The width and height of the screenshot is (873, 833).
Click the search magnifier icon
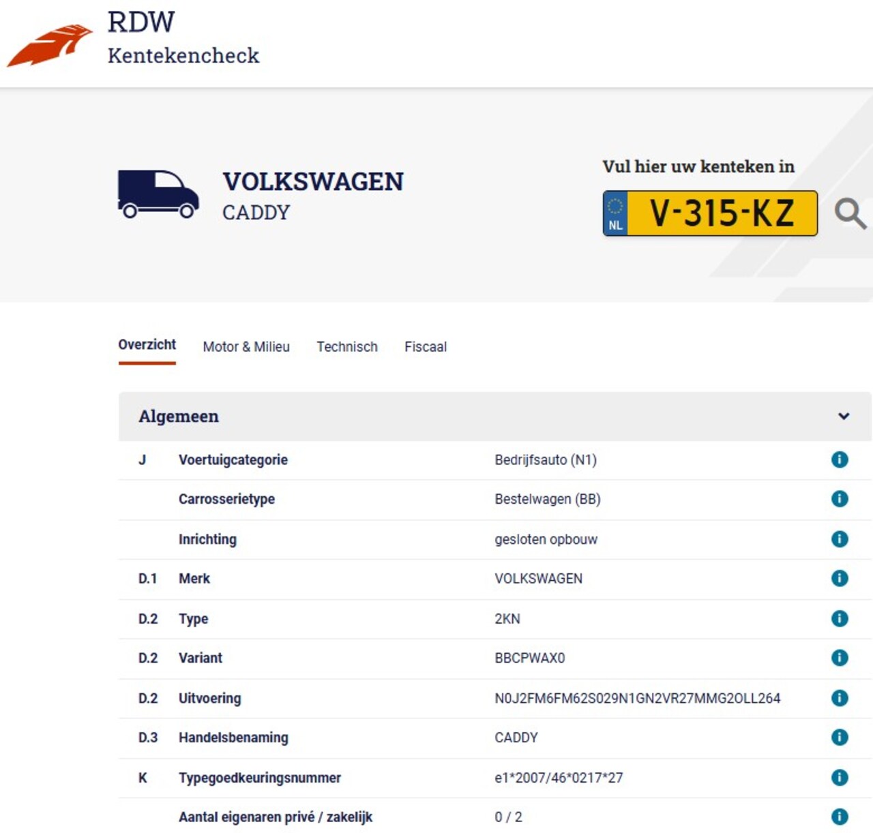point(850,213)
